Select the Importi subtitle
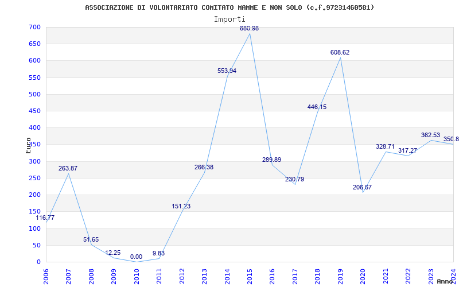Image resolution: width=459 pixels, height=287 pixels. tap(229, 20)
